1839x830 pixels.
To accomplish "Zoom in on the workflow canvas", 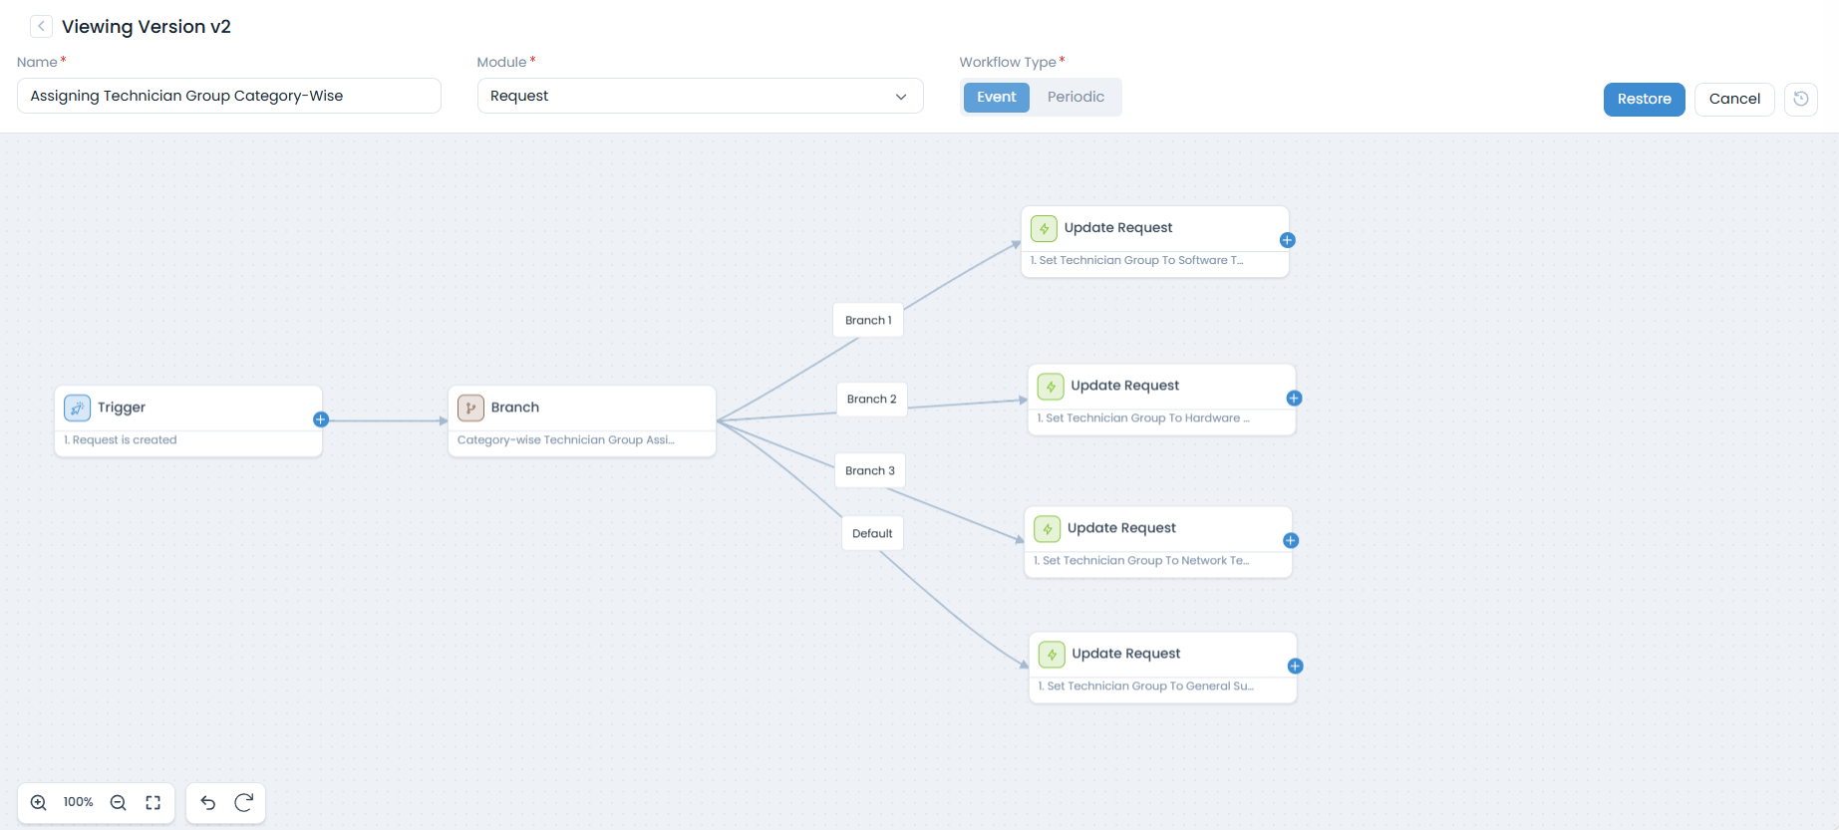I will (x=39, y=803).
